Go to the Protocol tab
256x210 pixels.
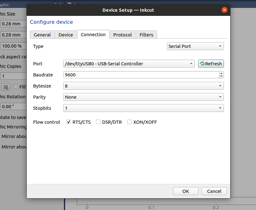pos(122,35)
